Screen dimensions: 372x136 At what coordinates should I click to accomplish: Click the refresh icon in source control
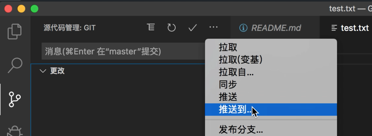click(x=172, y=28)
